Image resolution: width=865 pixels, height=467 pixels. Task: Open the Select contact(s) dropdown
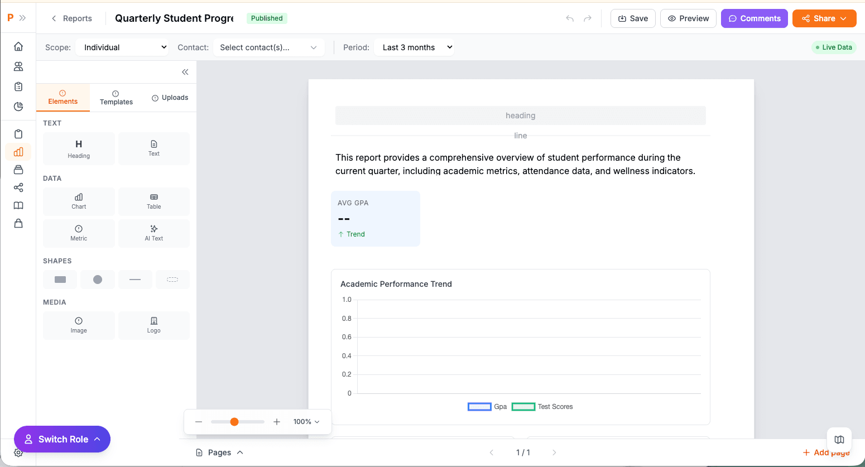[x=268, y=47]
